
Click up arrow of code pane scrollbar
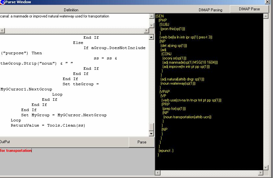pos(151,37)
